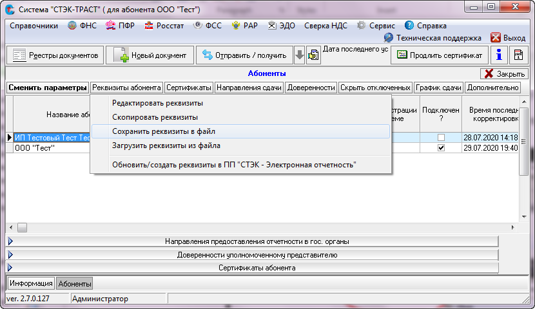Viewport: 535px width, 309px height.
Task: Click Направления сдачи button
Action: pyautogui.click(x=249, y=88)
